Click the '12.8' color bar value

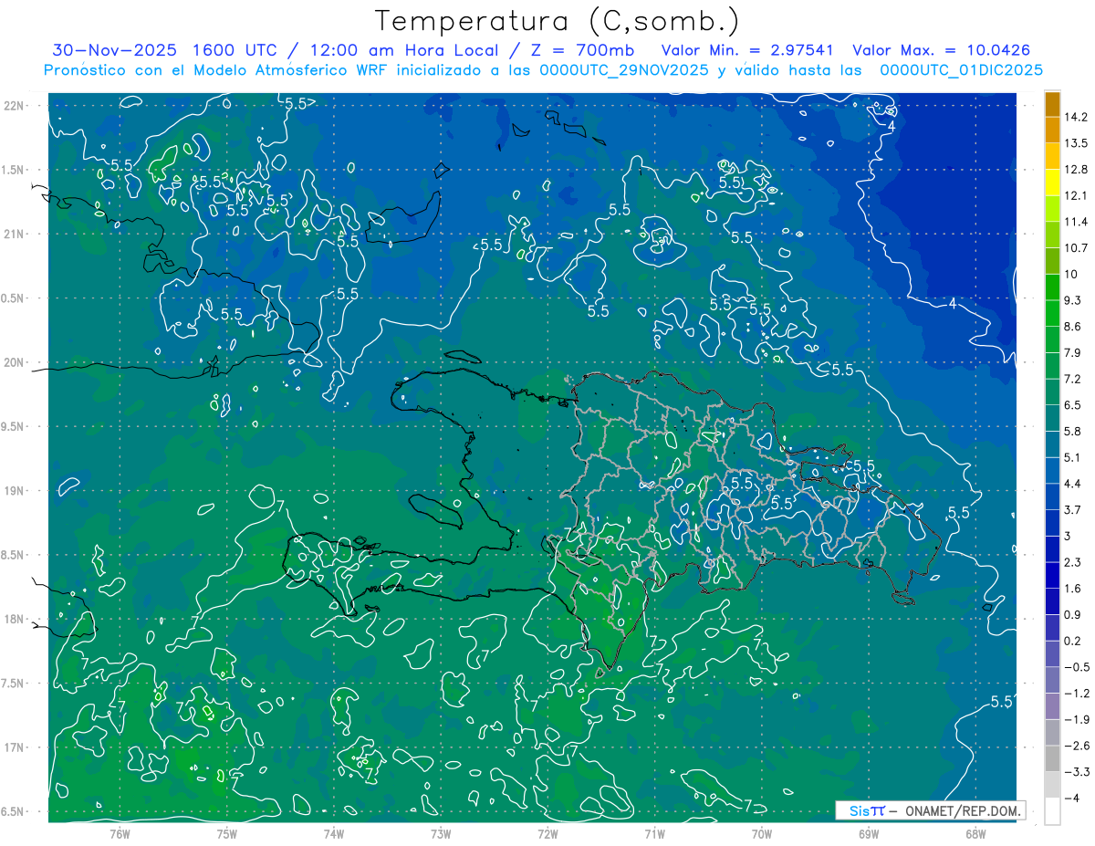(x=1075, y=170)
